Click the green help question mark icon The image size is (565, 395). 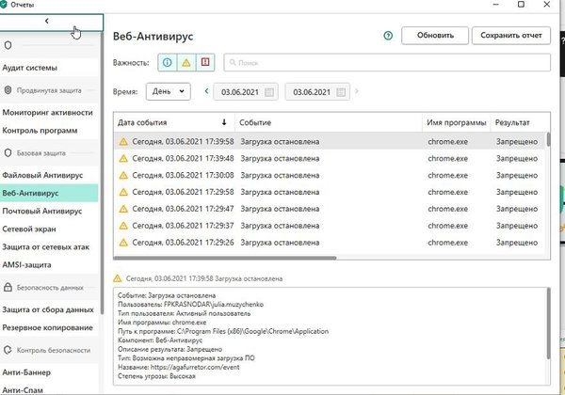click(x=388, y=36)
